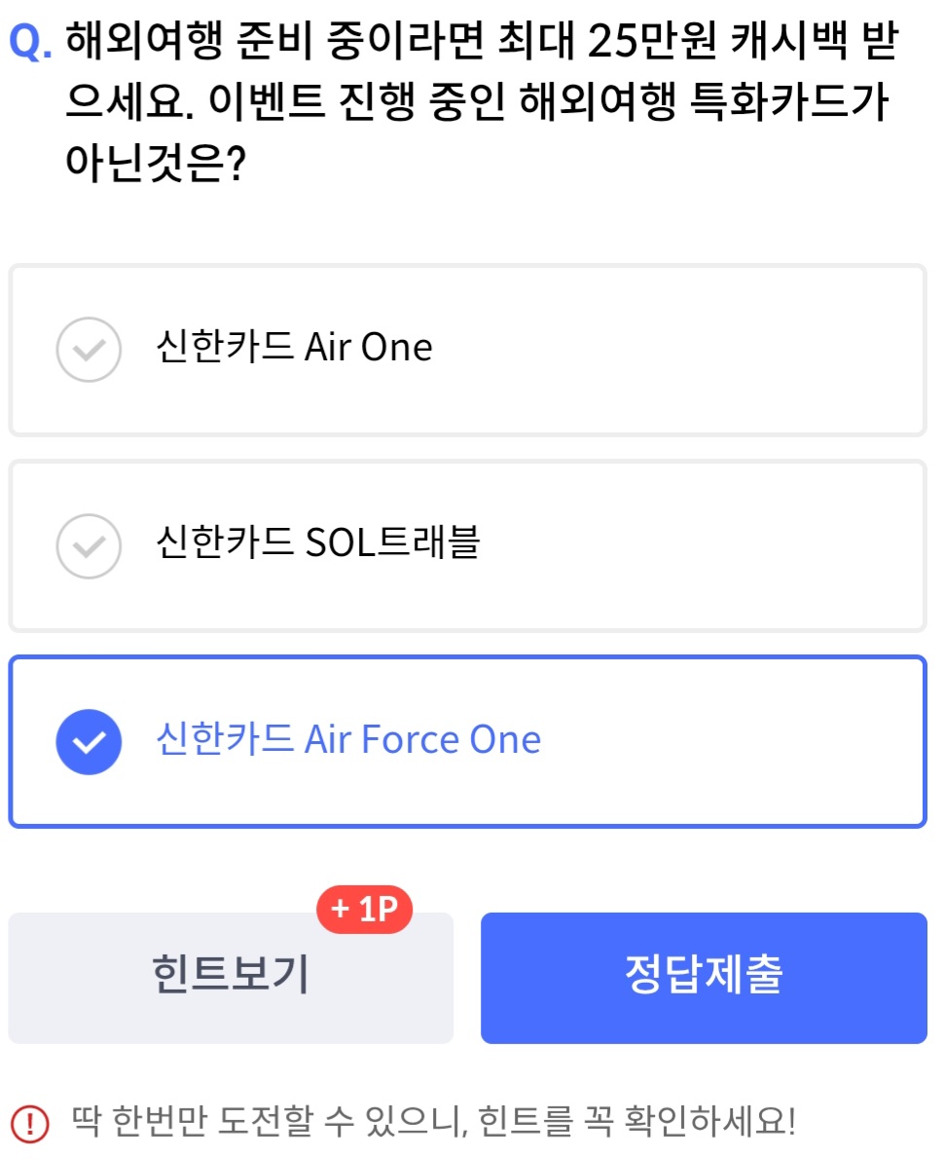This screenshot has width=944, height=1159.
Task: Select the check circle for 신한카드 SOL트래블
Action: (89, 546)
